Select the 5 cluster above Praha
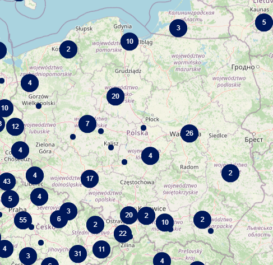 (10, 199)
